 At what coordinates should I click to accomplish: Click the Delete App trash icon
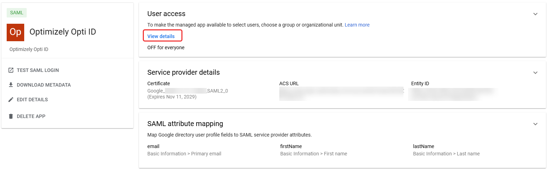(x=11, y=116)
